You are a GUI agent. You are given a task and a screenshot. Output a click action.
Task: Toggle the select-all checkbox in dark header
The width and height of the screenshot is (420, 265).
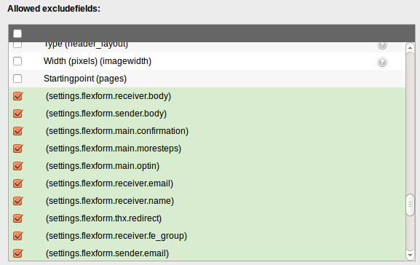tap(17, 33)
